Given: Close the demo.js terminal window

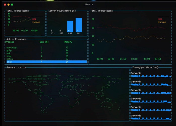Looking at the screenshot, I should [5, 5].
